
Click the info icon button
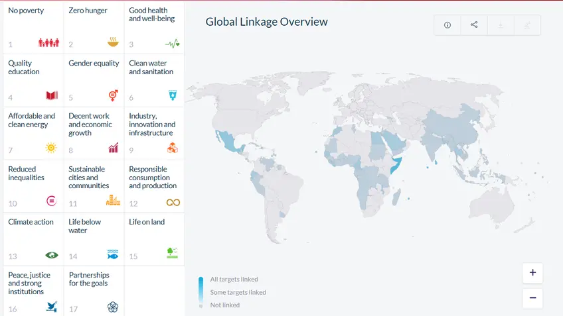coord(447,25)
